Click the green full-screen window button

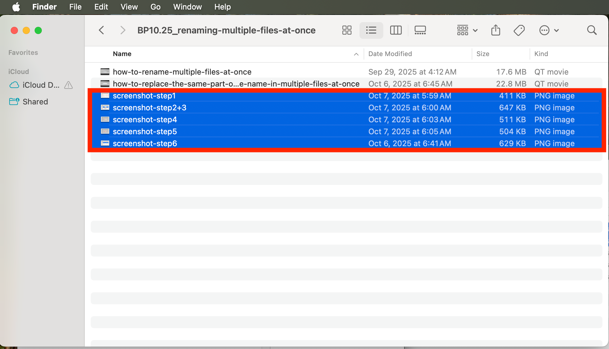[x=38, y=30]
